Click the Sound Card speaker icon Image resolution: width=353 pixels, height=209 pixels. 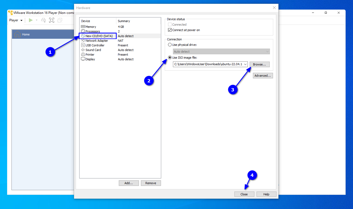point(83,50)
